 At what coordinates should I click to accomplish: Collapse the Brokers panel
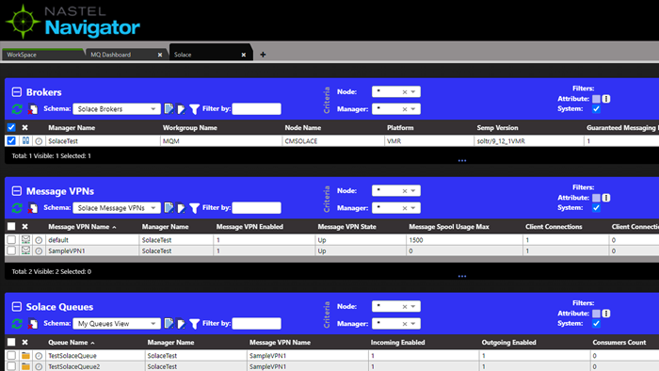coord(17,92)
